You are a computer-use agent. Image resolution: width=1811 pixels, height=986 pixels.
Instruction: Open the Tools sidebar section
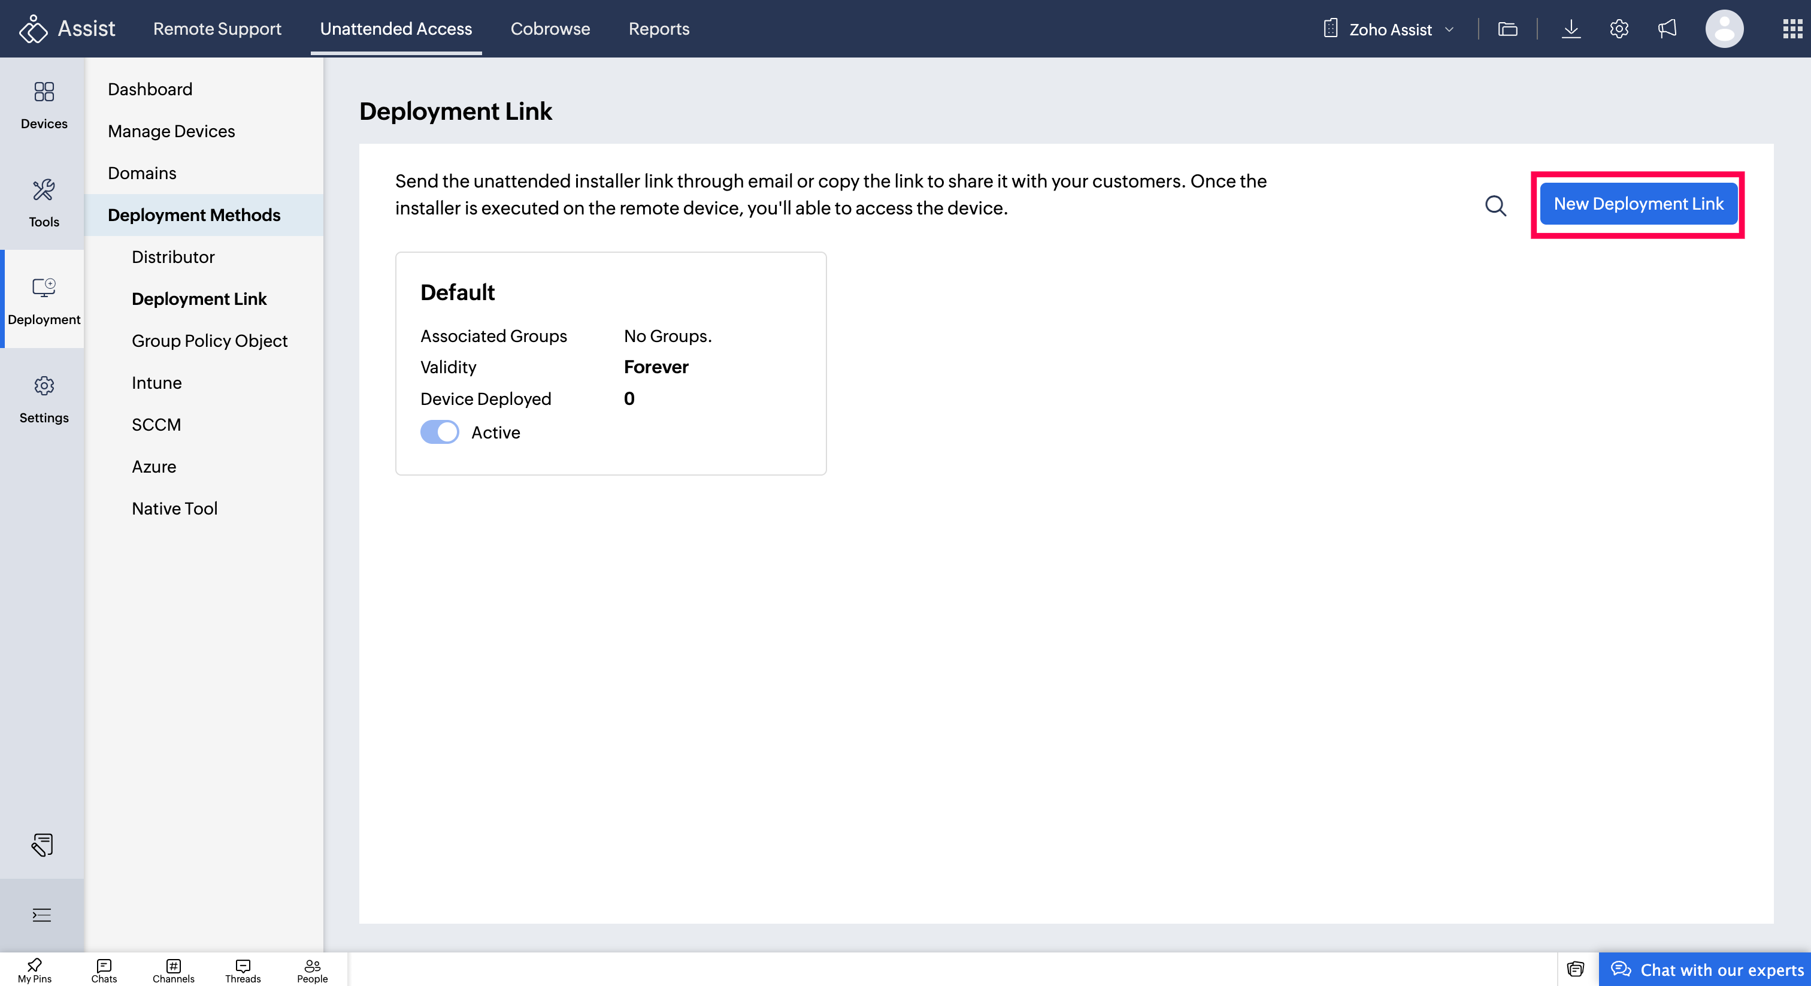(x=44, y=202)
